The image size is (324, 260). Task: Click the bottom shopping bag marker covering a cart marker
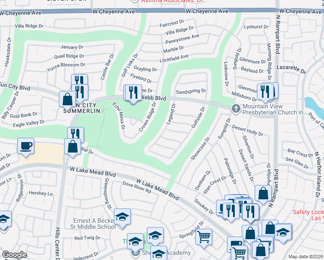coord(260,251)
